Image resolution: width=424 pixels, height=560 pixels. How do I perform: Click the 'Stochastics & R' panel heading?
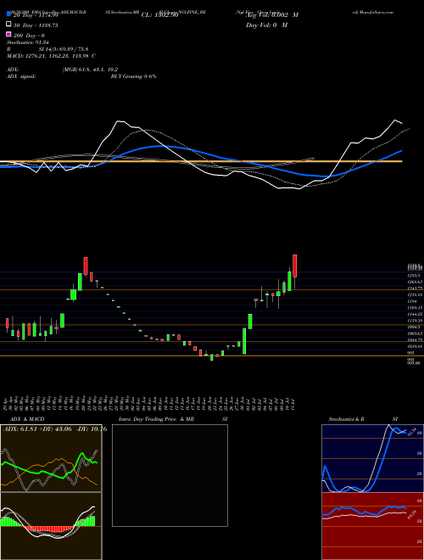point(346,419)
